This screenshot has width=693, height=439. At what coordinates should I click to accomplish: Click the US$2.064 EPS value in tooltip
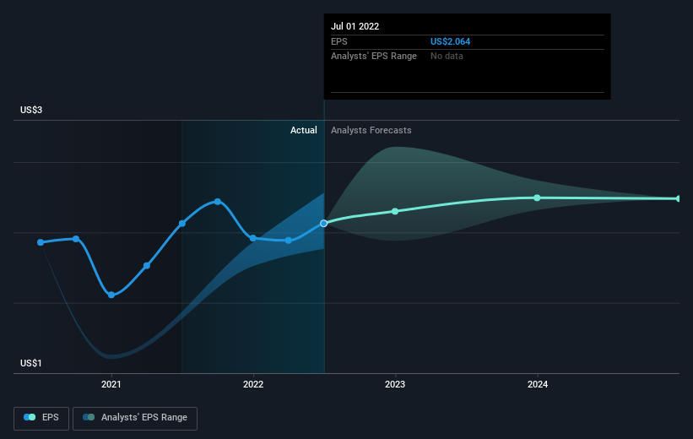pos(451,41)
